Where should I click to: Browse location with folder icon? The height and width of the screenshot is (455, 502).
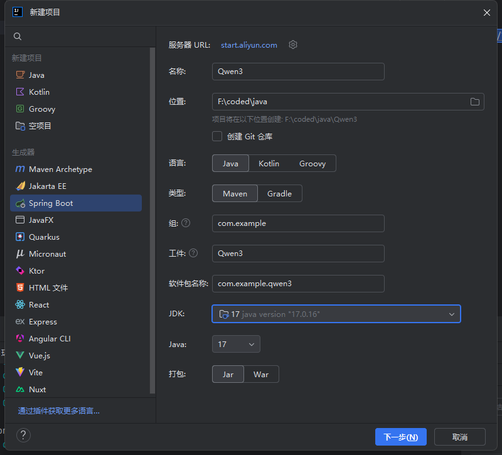point(475,102)
